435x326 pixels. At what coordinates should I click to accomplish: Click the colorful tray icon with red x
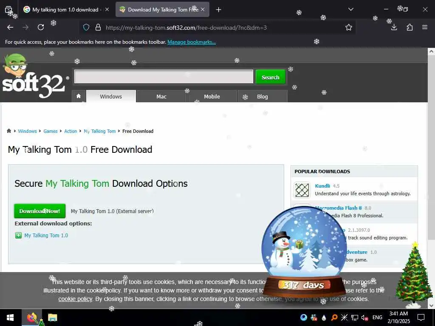pyautogui.click(x=314, y=318)
